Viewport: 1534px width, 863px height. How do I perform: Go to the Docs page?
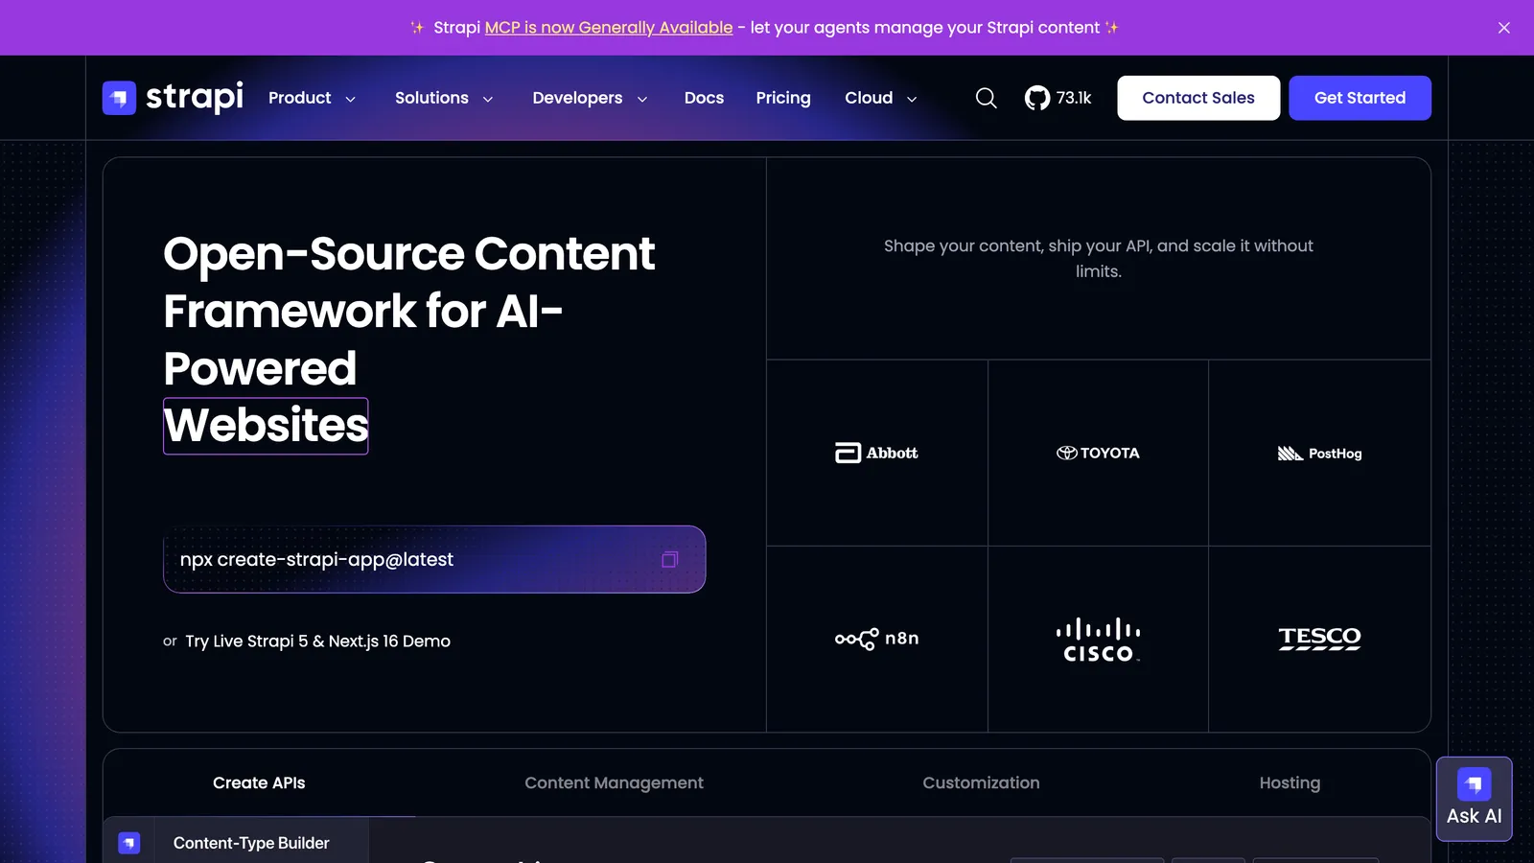pyautogui.click(x=704, y=98)
